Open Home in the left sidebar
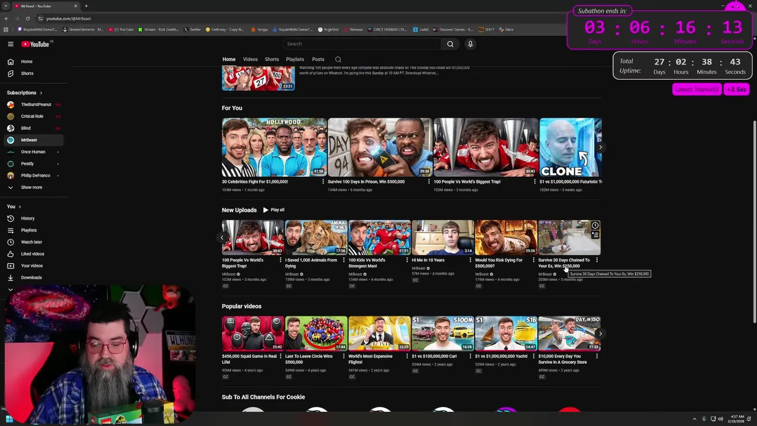This screenshot has height=426, width=757. (x=35, y=62)
